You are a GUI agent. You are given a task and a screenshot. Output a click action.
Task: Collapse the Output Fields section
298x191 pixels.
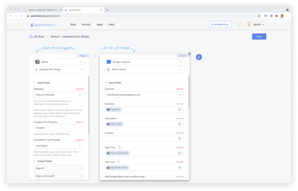click(34, 161)
